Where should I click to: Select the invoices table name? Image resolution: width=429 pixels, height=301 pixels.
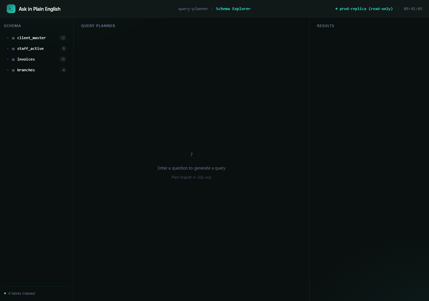click(x=26, y=59)
